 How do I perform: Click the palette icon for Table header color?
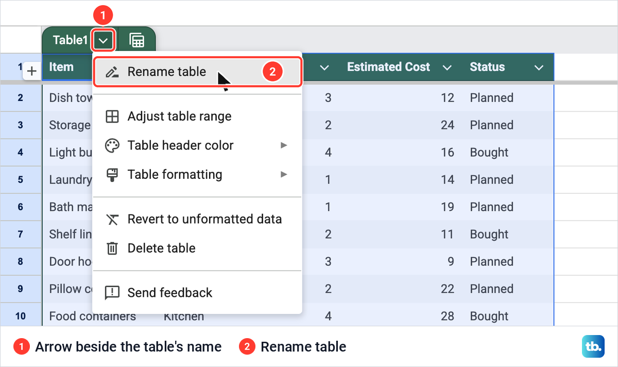coord(112,145)
